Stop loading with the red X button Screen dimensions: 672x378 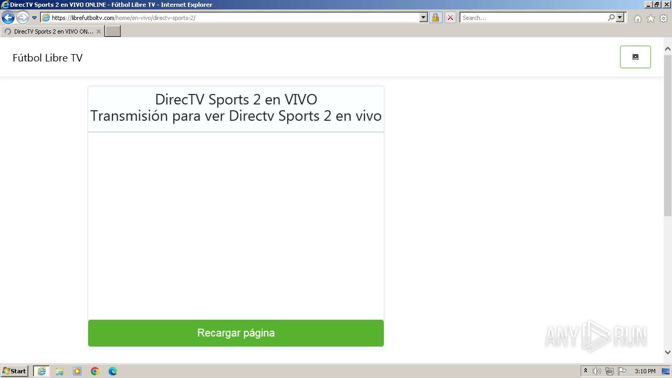[x=450, y=18]
